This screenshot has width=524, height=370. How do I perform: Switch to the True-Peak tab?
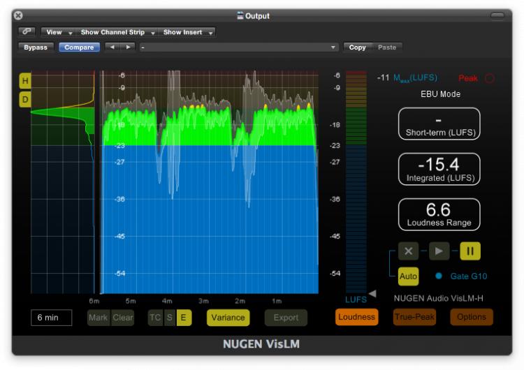coord(415,316)
